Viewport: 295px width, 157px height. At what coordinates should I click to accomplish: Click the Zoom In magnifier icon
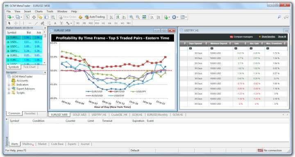tap(132, 17)
